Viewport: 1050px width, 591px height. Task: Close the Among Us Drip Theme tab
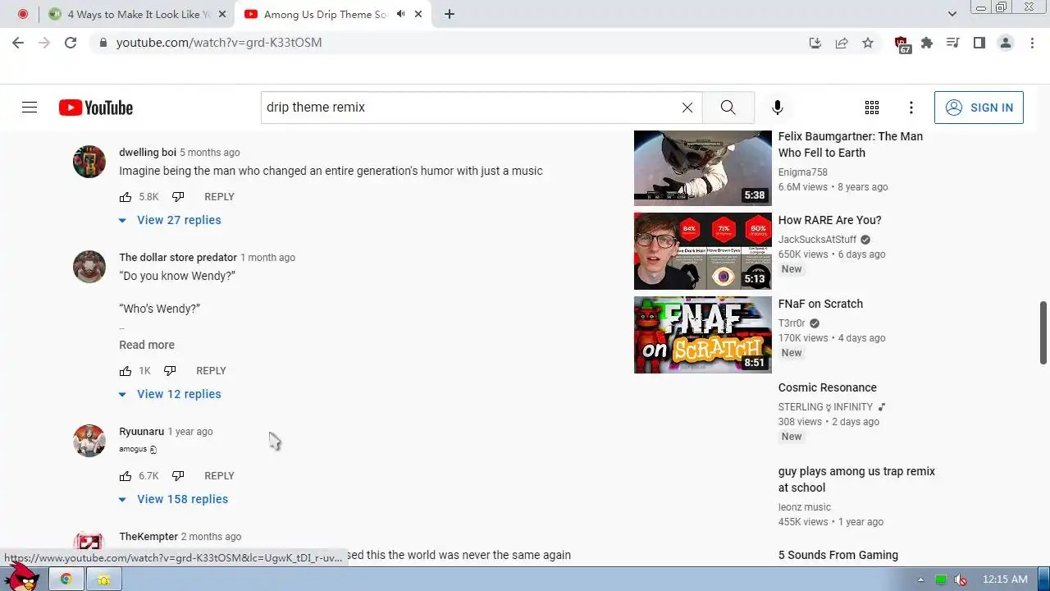point(419,14)
